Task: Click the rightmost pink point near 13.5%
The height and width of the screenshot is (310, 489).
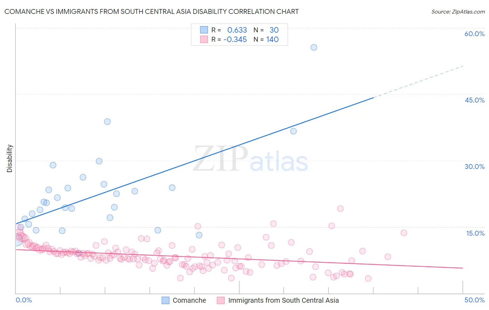Action: pos(404,233)
